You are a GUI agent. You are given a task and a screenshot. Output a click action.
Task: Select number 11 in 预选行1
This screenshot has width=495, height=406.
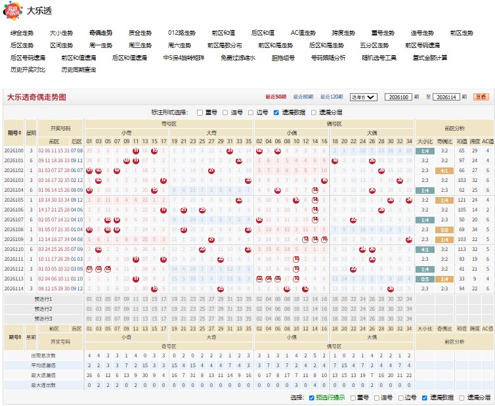(136, 299)
